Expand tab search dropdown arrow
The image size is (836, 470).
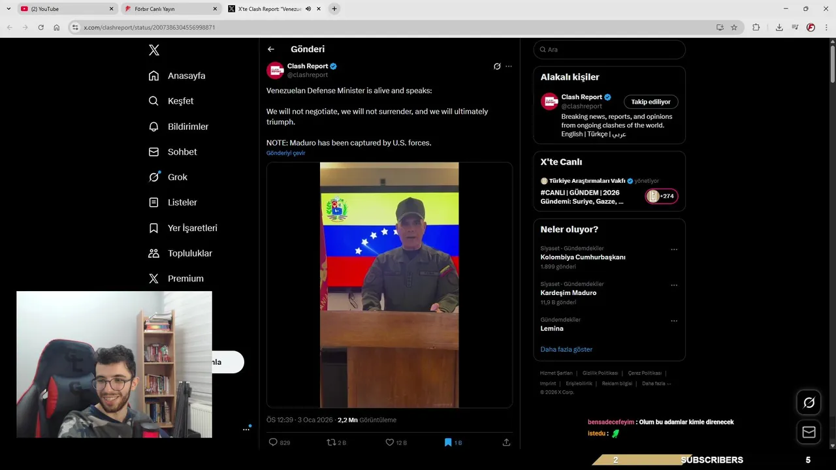(8, 9)
